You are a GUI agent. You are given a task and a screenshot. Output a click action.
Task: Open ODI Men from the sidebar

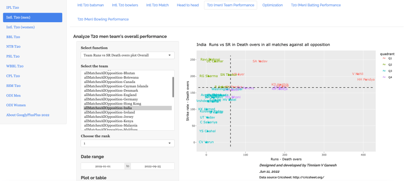(13, 95)
